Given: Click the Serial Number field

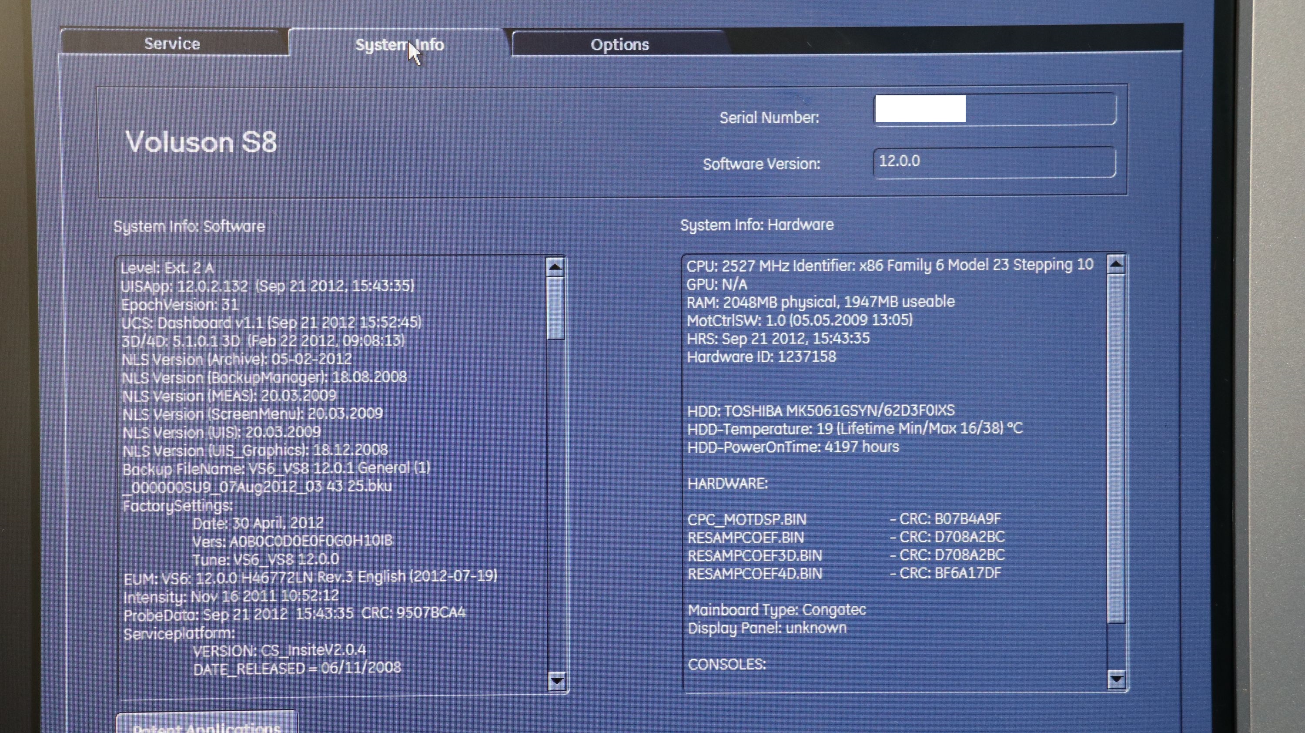Looking at the screenshot, I should point(994,109).
